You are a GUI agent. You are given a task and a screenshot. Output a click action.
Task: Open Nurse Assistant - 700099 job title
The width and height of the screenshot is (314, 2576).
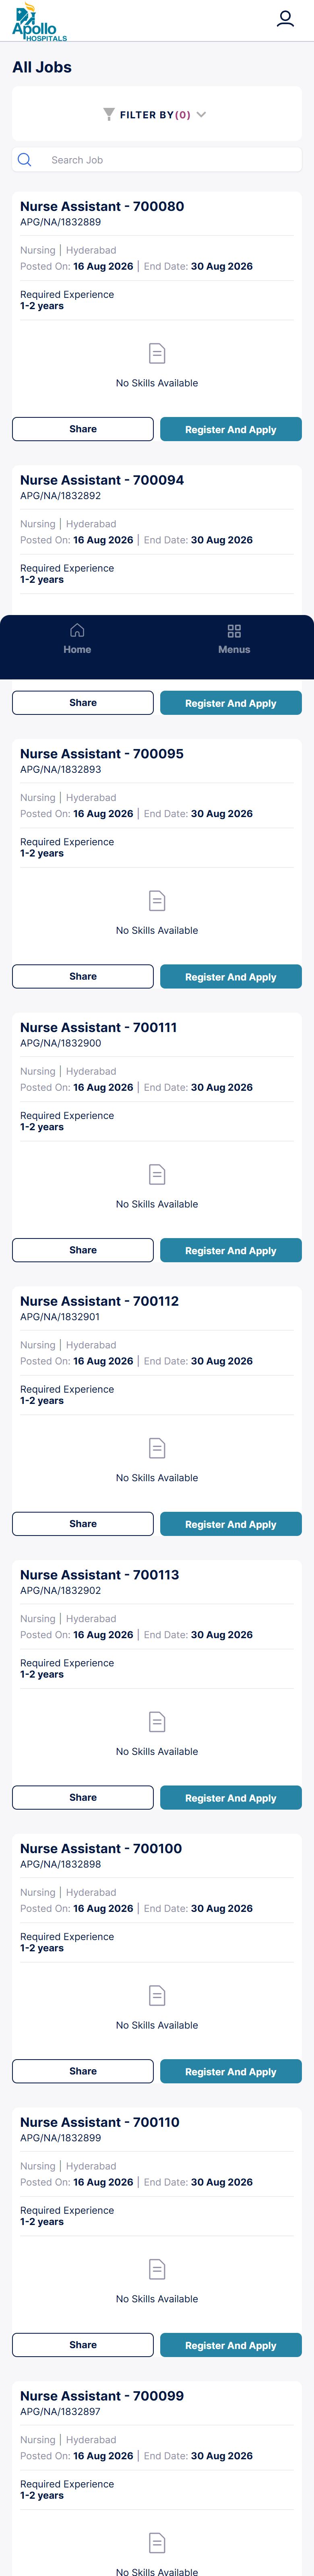tap(102, 2396)
